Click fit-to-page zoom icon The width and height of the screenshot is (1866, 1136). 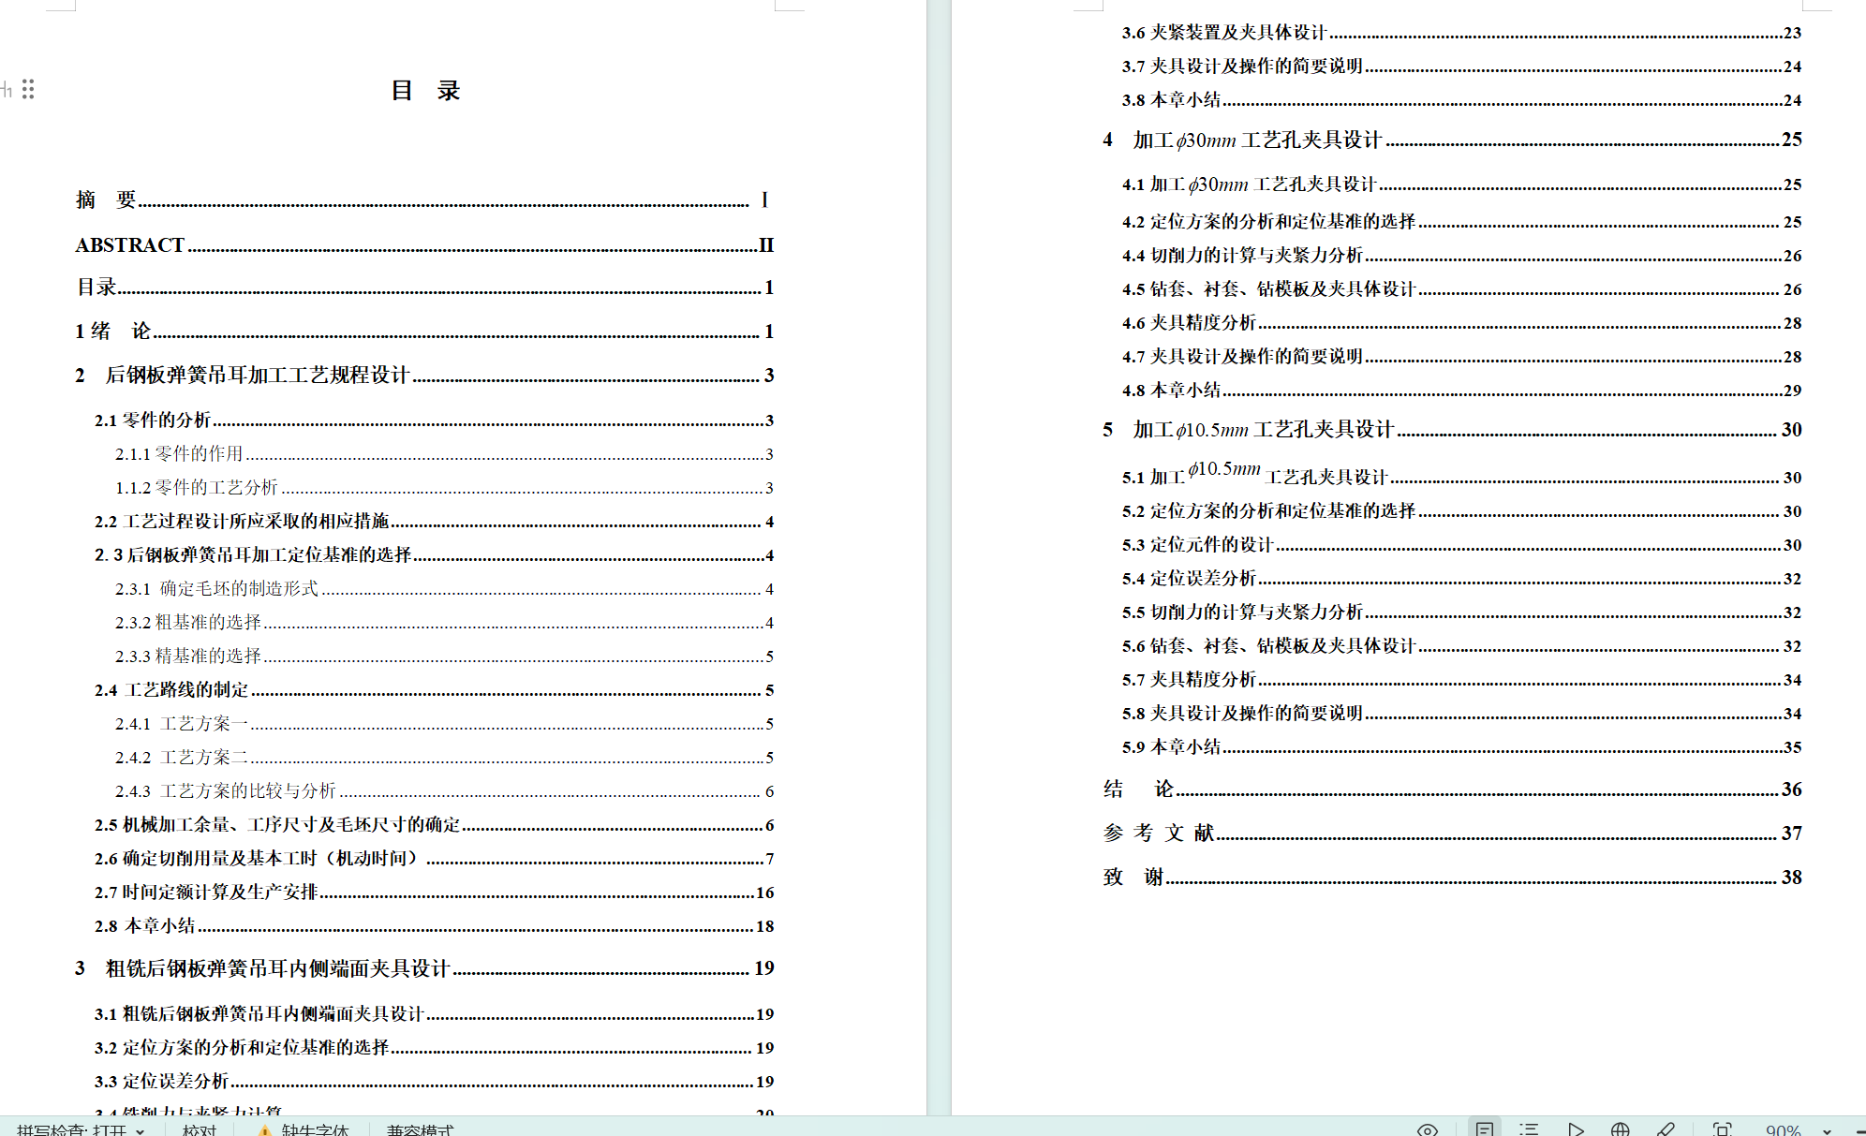point(1723,1129)
